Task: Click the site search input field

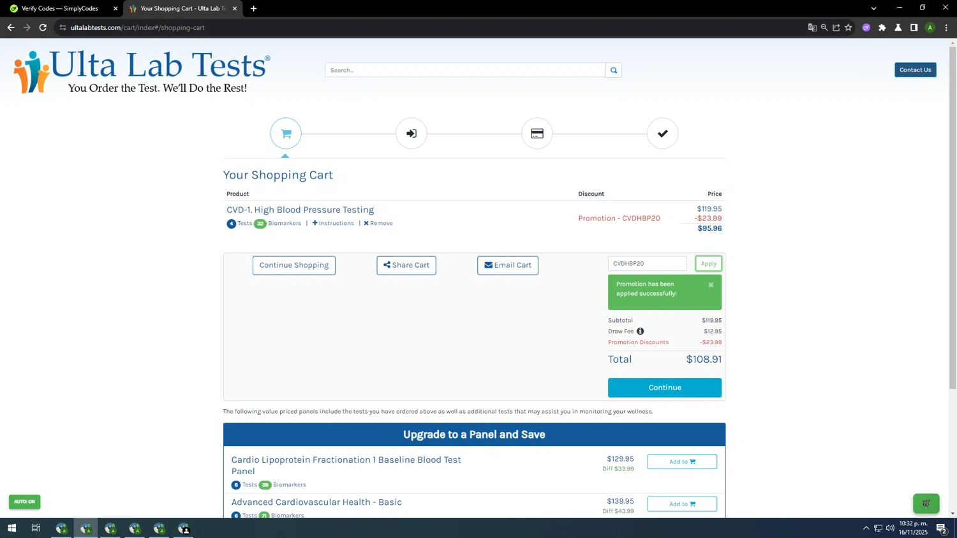Action: pos(465,70)
